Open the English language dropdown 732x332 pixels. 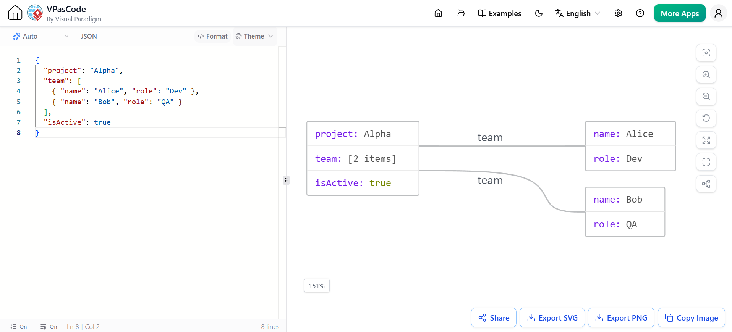click(577, 13)
